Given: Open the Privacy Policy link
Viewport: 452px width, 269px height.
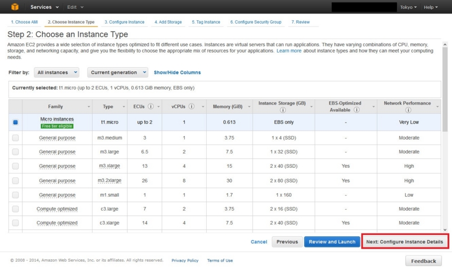Looking at the screenshot, I should [185, 261].
